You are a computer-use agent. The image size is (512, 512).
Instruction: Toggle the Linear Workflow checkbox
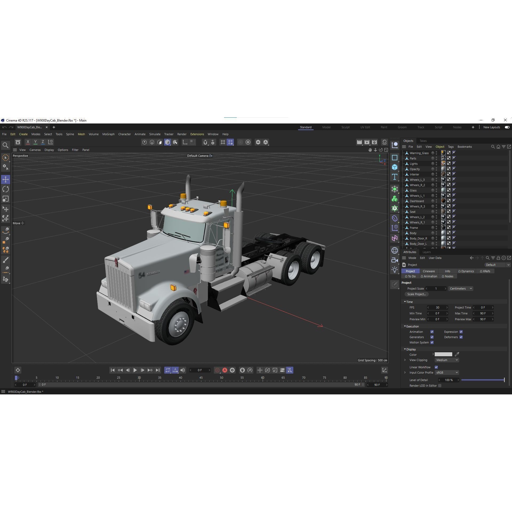pyautogui.click(x=437, y=367)
